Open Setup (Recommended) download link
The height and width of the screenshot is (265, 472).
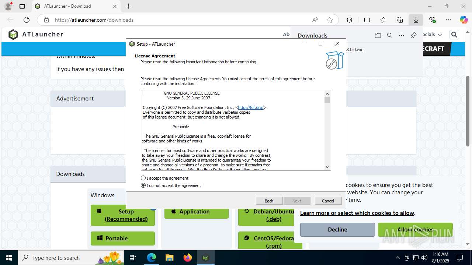click(123, 215)
